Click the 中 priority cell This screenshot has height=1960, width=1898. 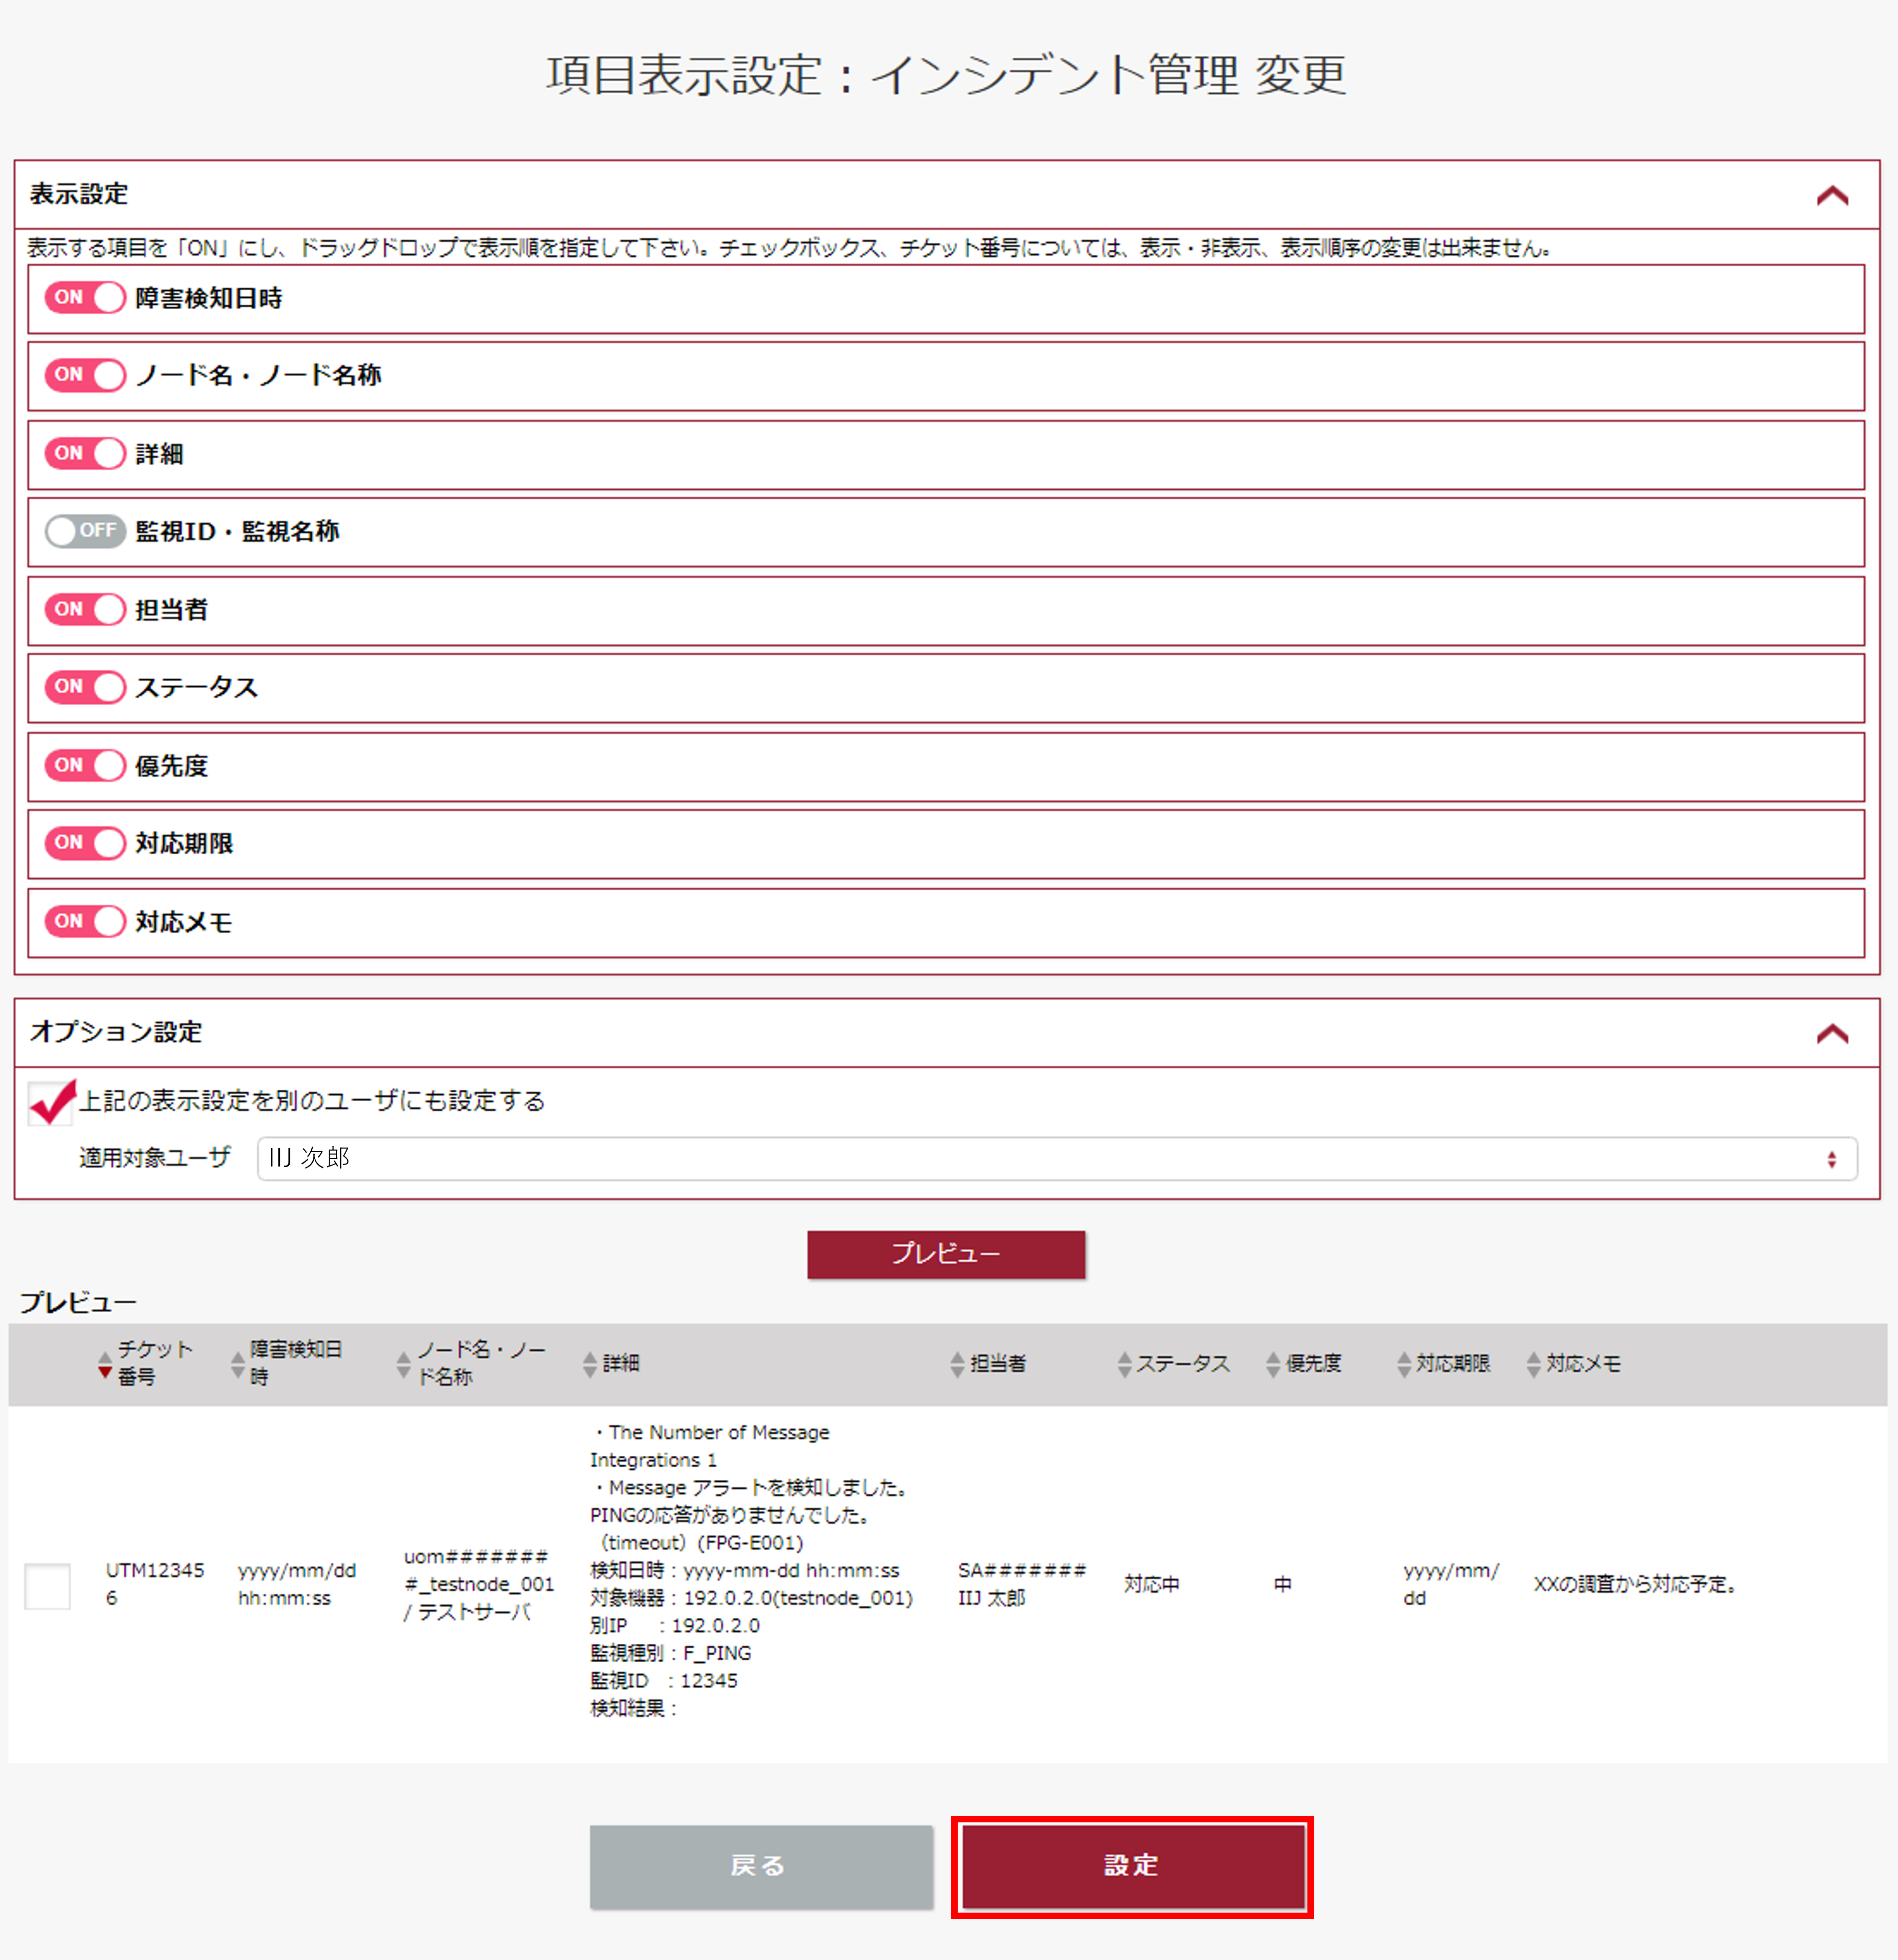(1283, 1585)
